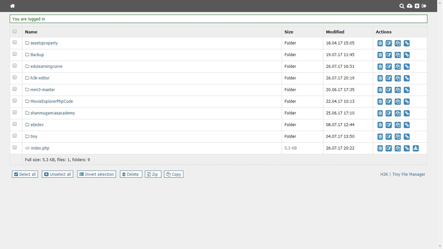Check the checkbox for the mini3-master row

pos(14,89)
